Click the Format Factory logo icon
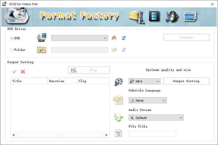The width and height of the screenshot is (218, 145). click(x=16, y=16)
